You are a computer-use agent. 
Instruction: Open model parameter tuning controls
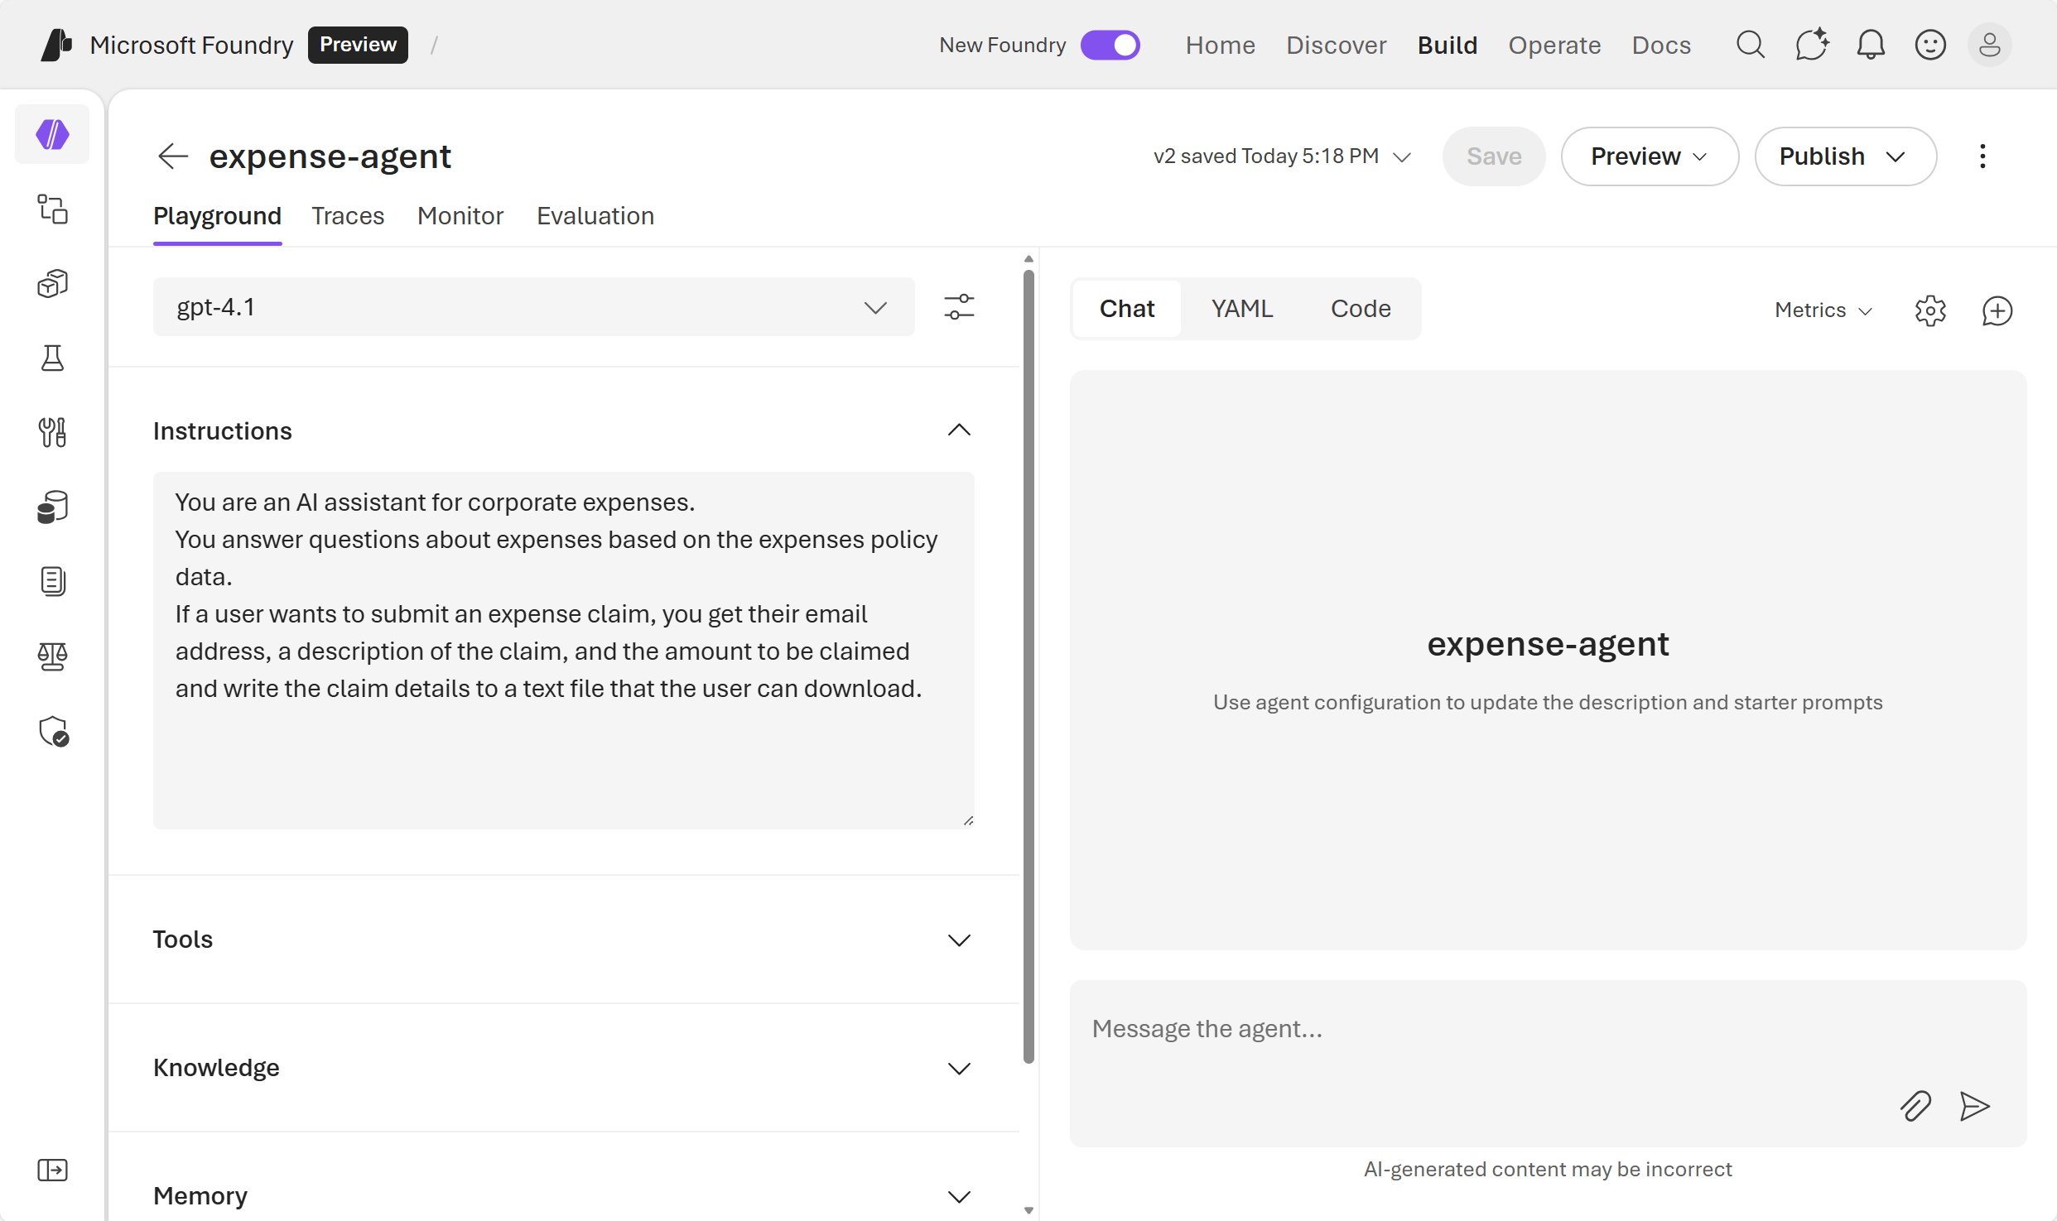[959, 306]
